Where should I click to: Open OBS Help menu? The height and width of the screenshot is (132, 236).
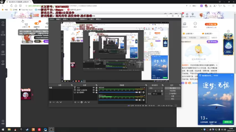click(x=99, y=19)
